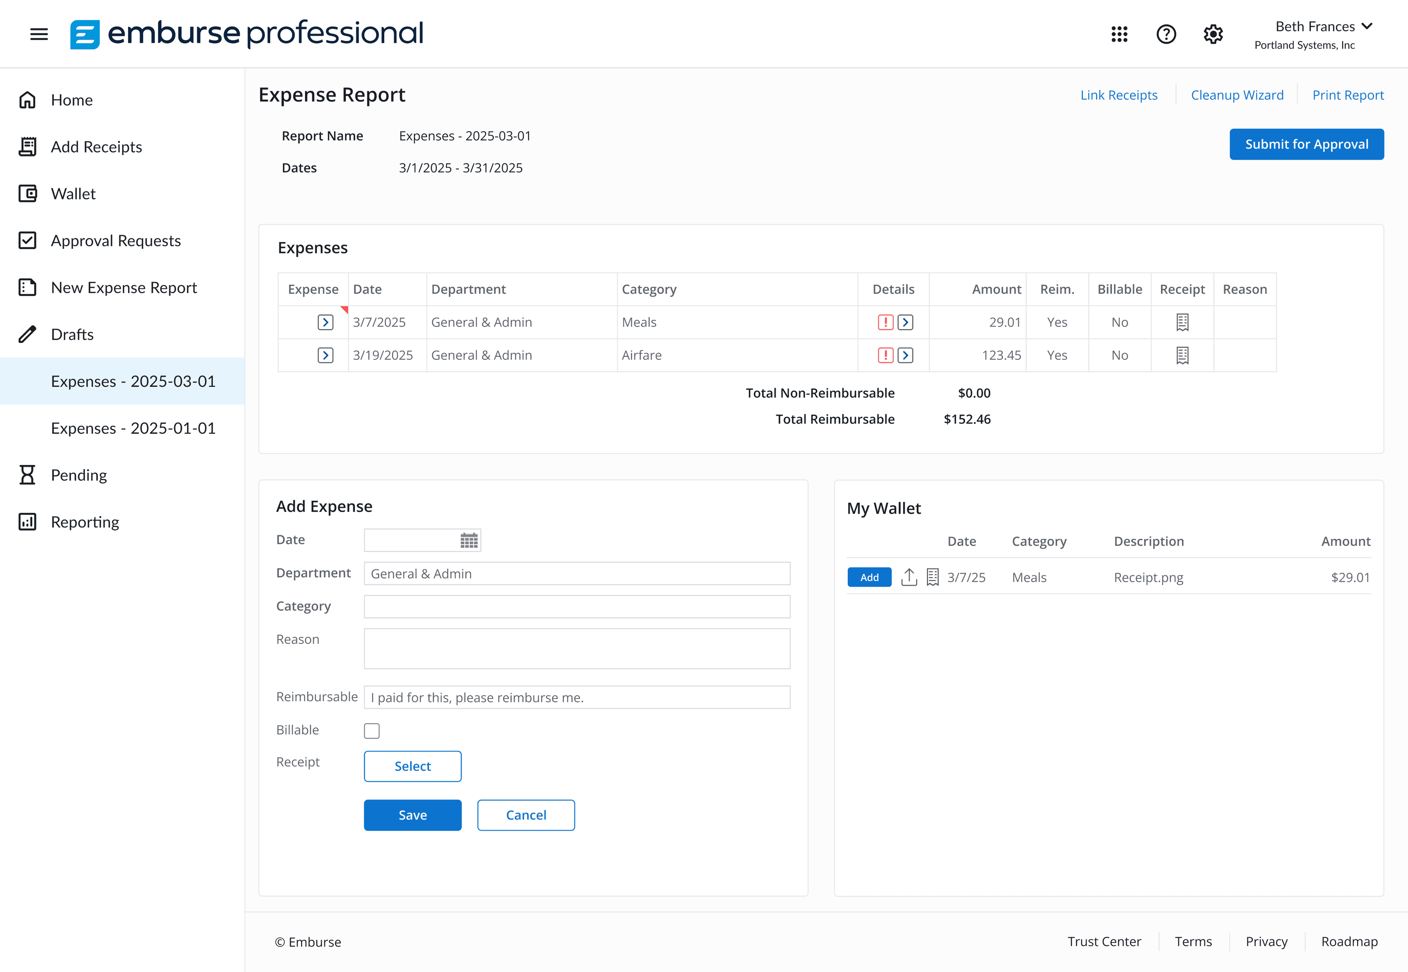Screen dimensions: 1408x972
Task: Open Expenses - 2025-01-01 draft
Action: point(133,428)
